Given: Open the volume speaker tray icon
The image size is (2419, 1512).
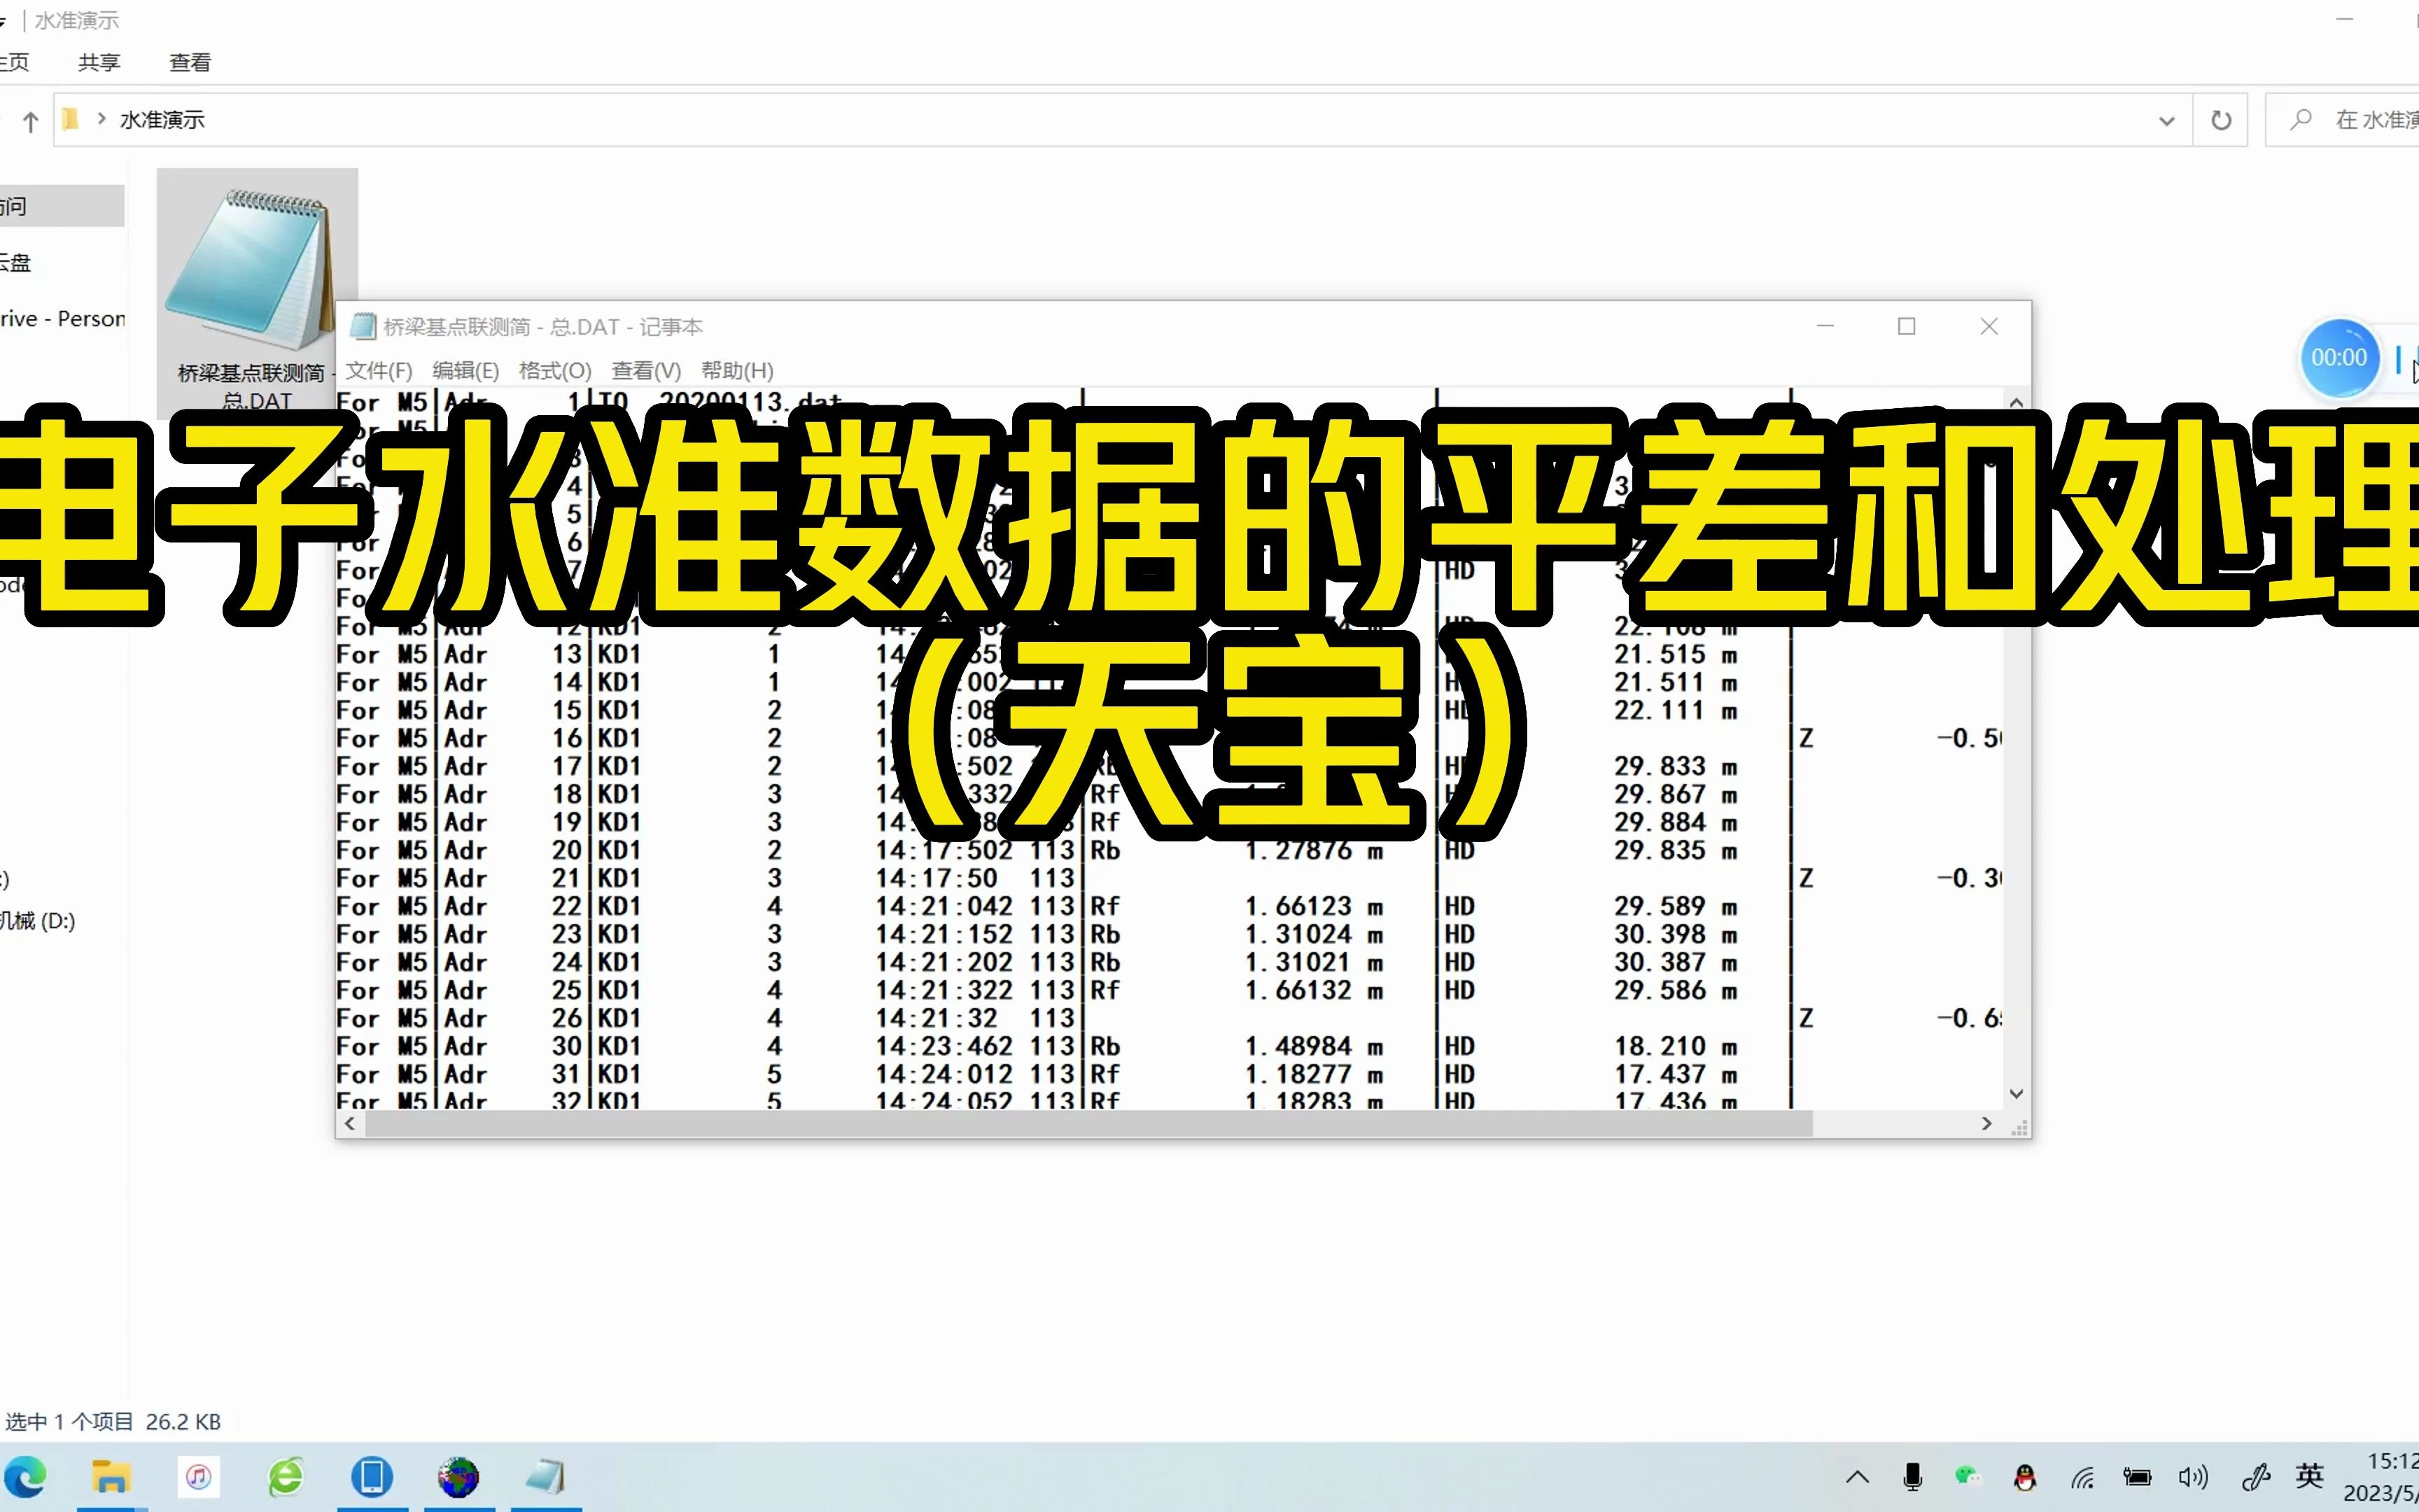Looking at the screenshot, I should coord(2193,1477).
